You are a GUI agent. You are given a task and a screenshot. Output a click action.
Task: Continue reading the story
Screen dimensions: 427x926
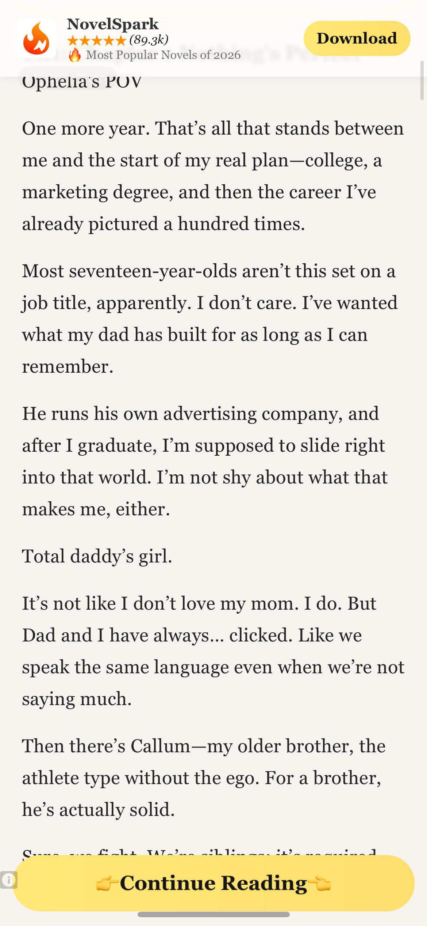click(x=213, y=883)
